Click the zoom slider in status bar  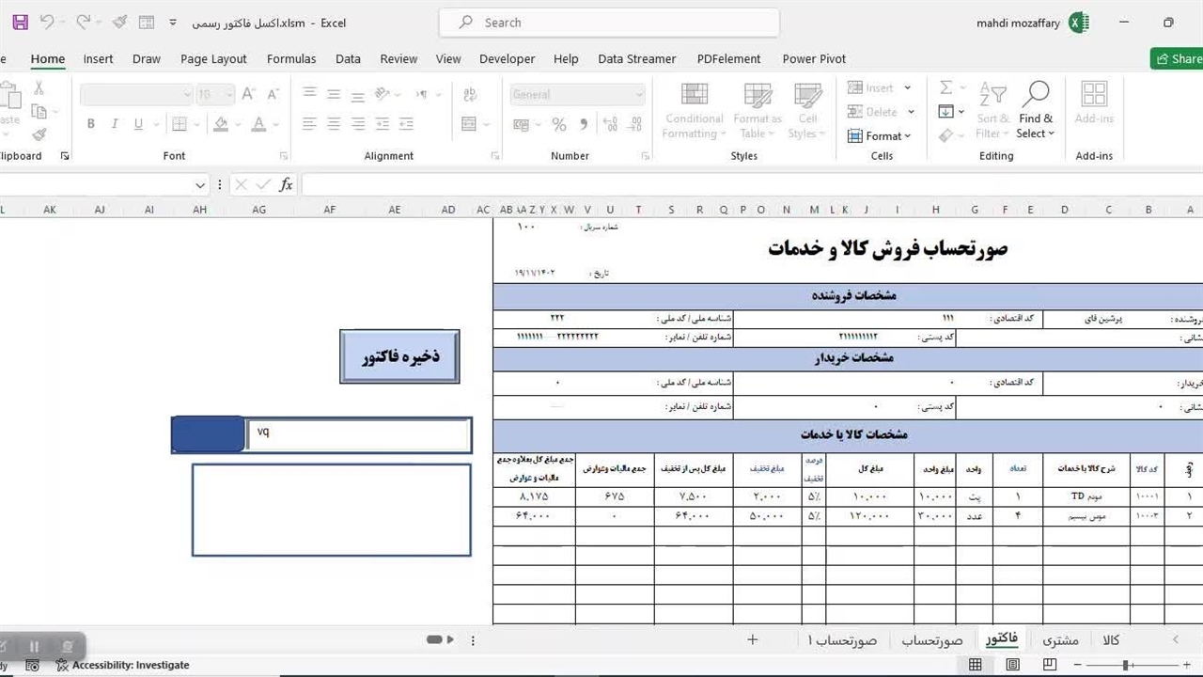[x=1125, y=665]
